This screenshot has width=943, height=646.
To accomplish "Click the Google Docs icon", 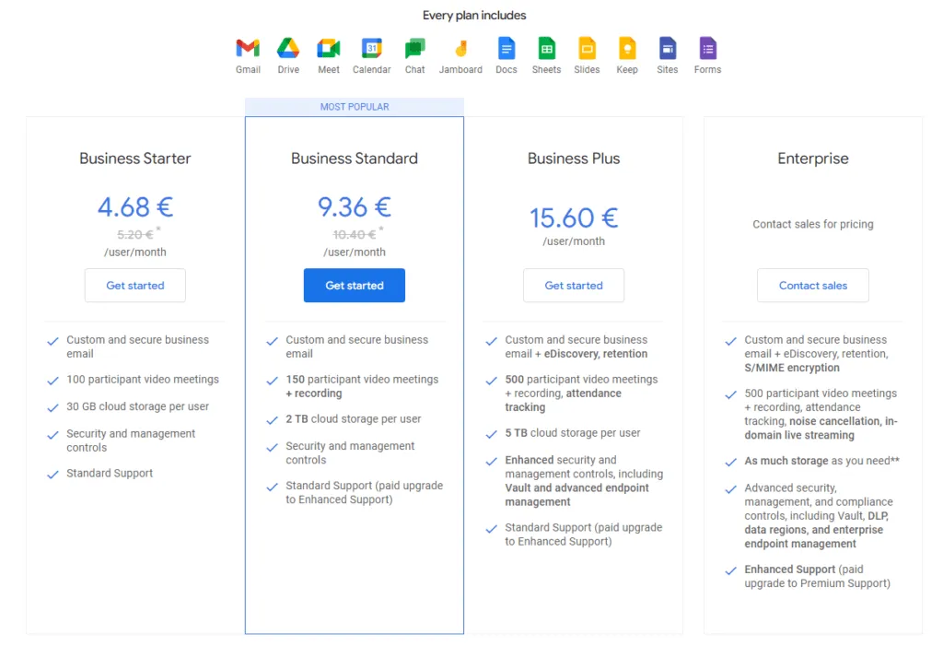I will tap(506, 49).
